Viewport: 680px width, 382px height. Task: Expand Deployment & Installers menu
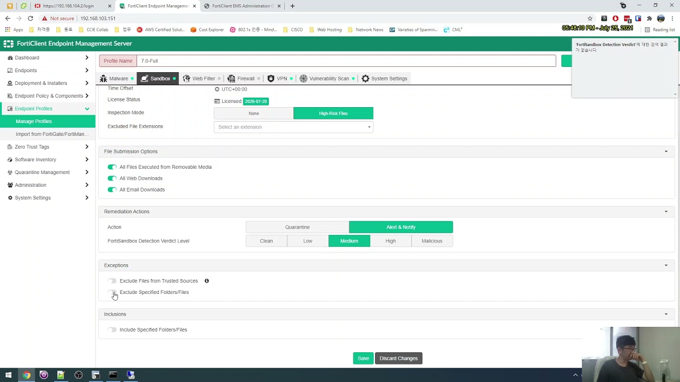coord(48,83)
